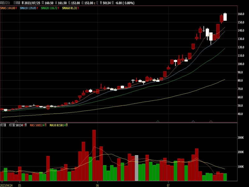This screenshot has width=249, height=187.
Task: Click the SMA10 139.05 indicator label
Action: 28,8
